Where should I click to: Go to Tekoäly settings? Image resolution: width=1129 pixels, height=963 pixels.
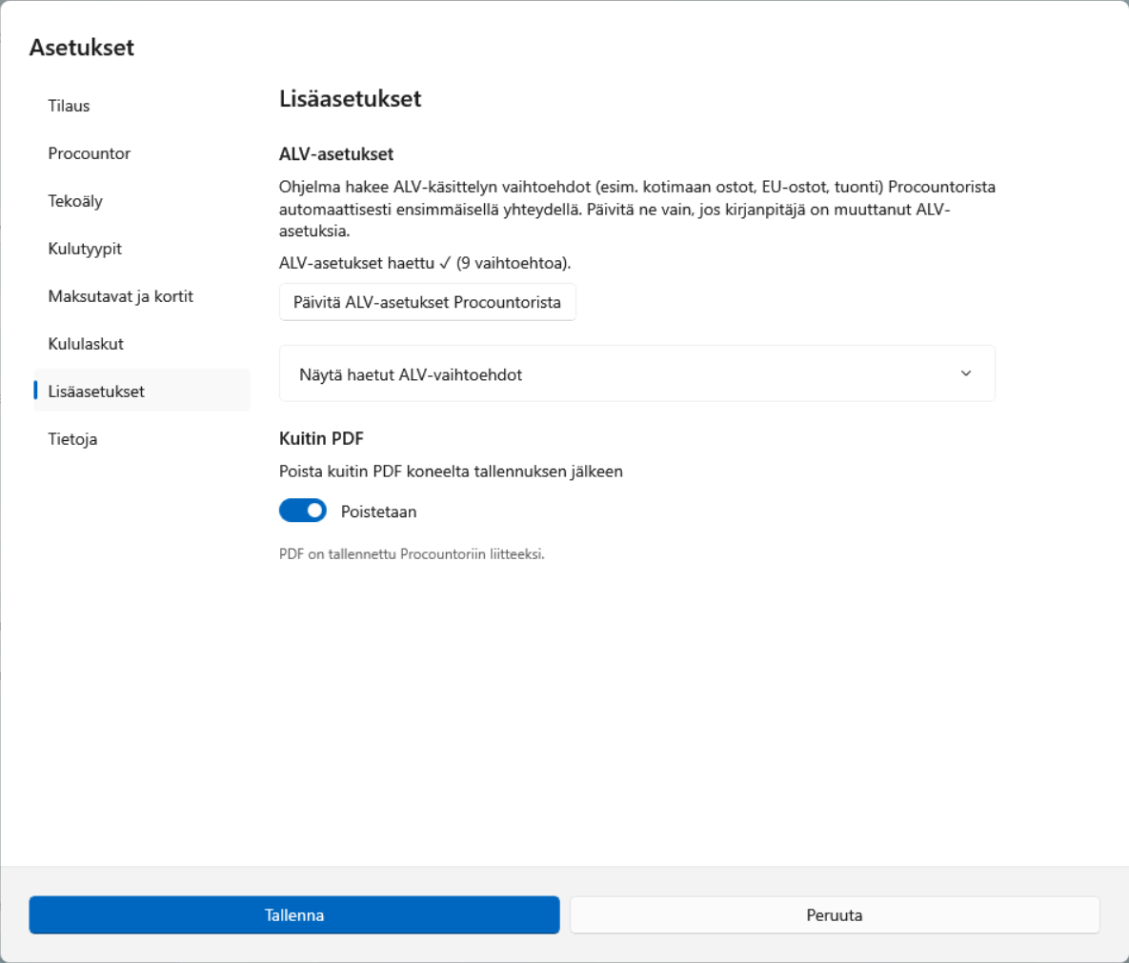point(142,201)
